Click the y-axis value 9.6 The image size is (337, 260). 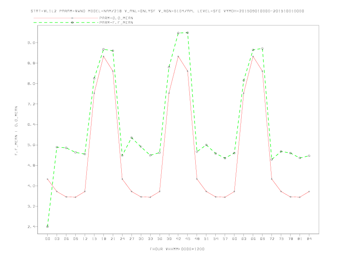point(31,42)
